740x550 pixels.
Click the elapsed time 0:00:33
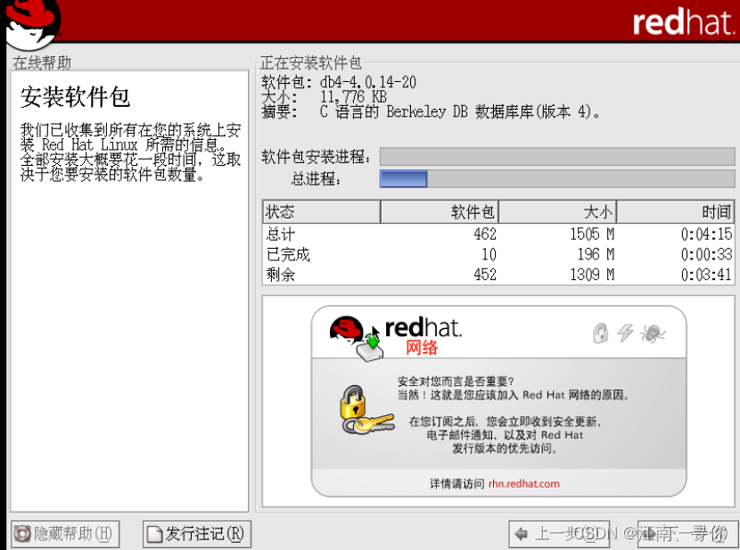pyautogui.click(x=706, y=254)
